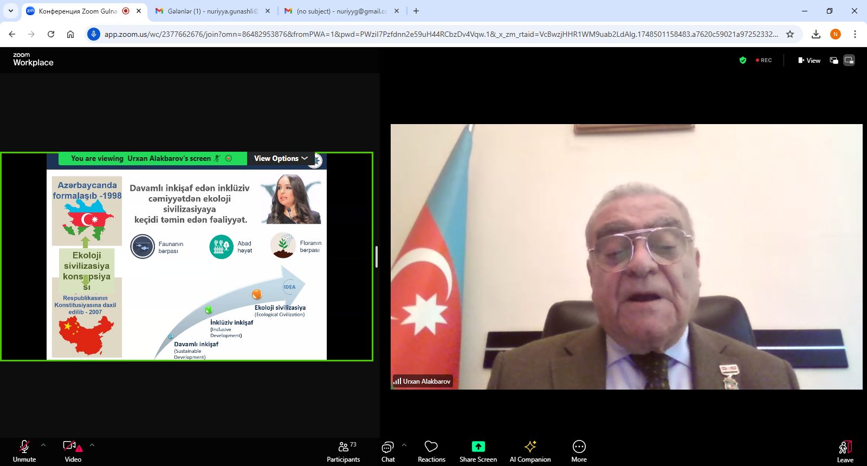
Task: Switch to the (no subject) Gmail tab
Action: click(x=341, y=11)
